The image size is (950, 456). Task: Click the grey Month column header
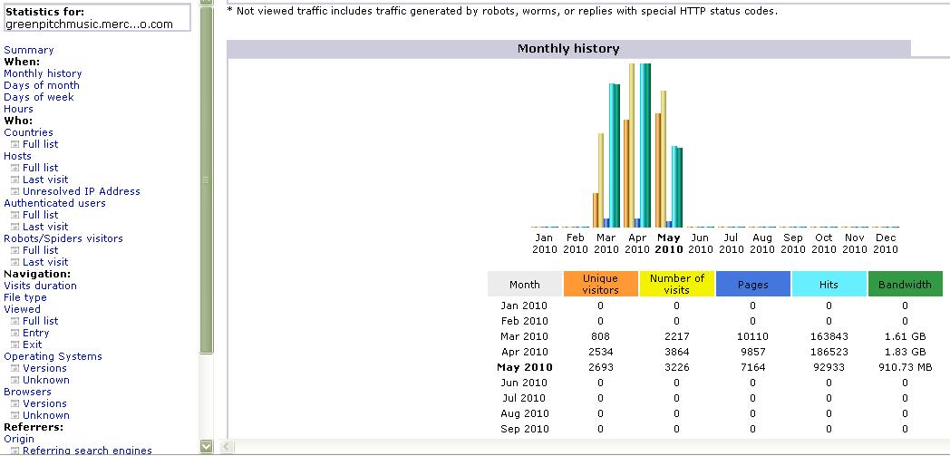click(x=525, y=284)
